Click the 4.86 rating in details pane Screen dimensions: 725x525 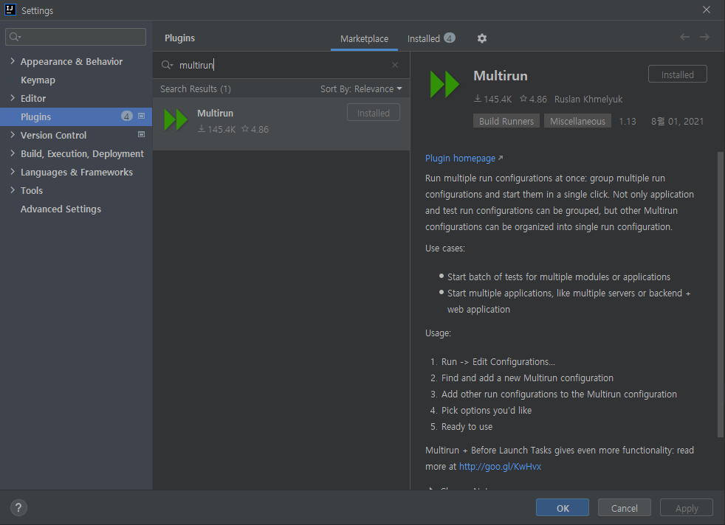pos(533,100)
